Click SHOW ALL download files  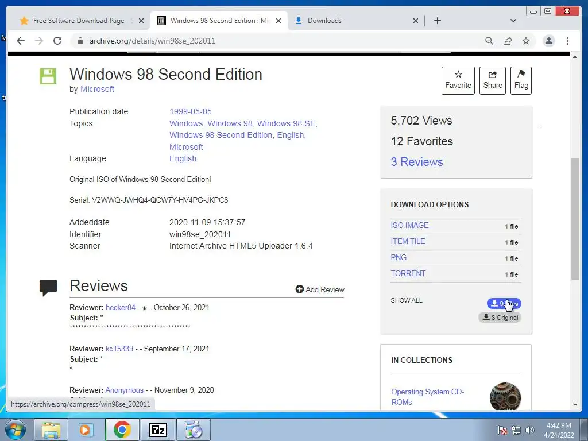tap(407, 300)
